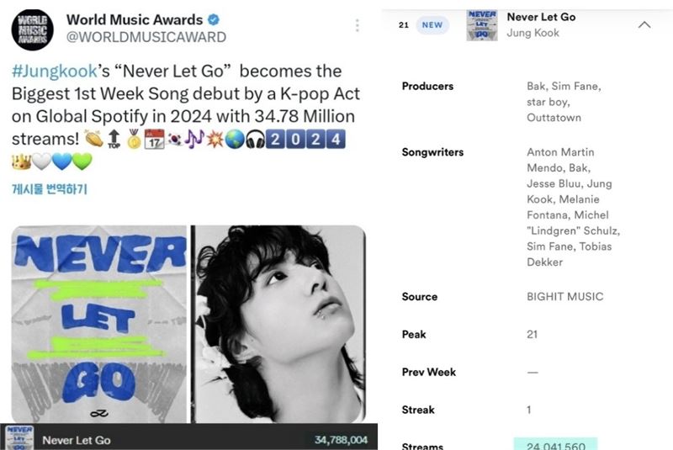Open the World Music Awards profile avatar
This screenshot has width=673, height=450.
pyautogui.click(x=33, y=29)
